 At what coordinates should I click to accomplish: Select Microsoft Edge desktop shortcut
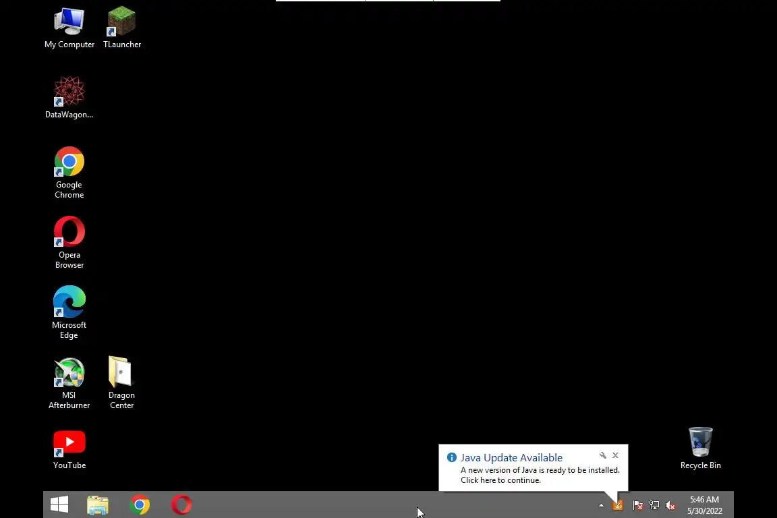69,313
